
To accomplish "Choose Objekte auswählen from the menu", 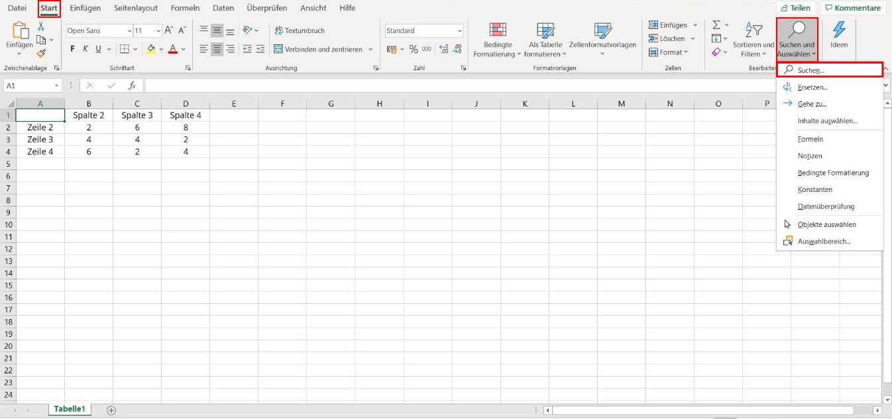I will point(830,224).
